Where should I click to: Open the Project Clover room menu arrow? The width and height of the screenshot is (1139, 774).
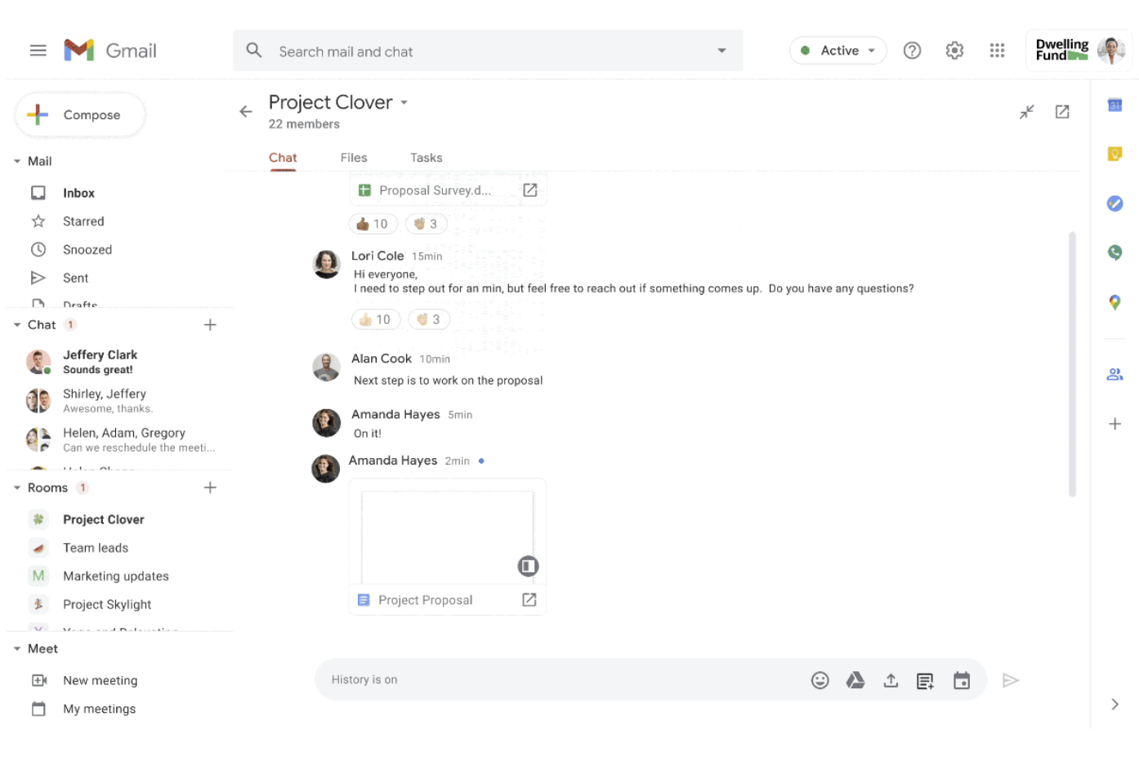pyautogui.click(x=404, y=103)
